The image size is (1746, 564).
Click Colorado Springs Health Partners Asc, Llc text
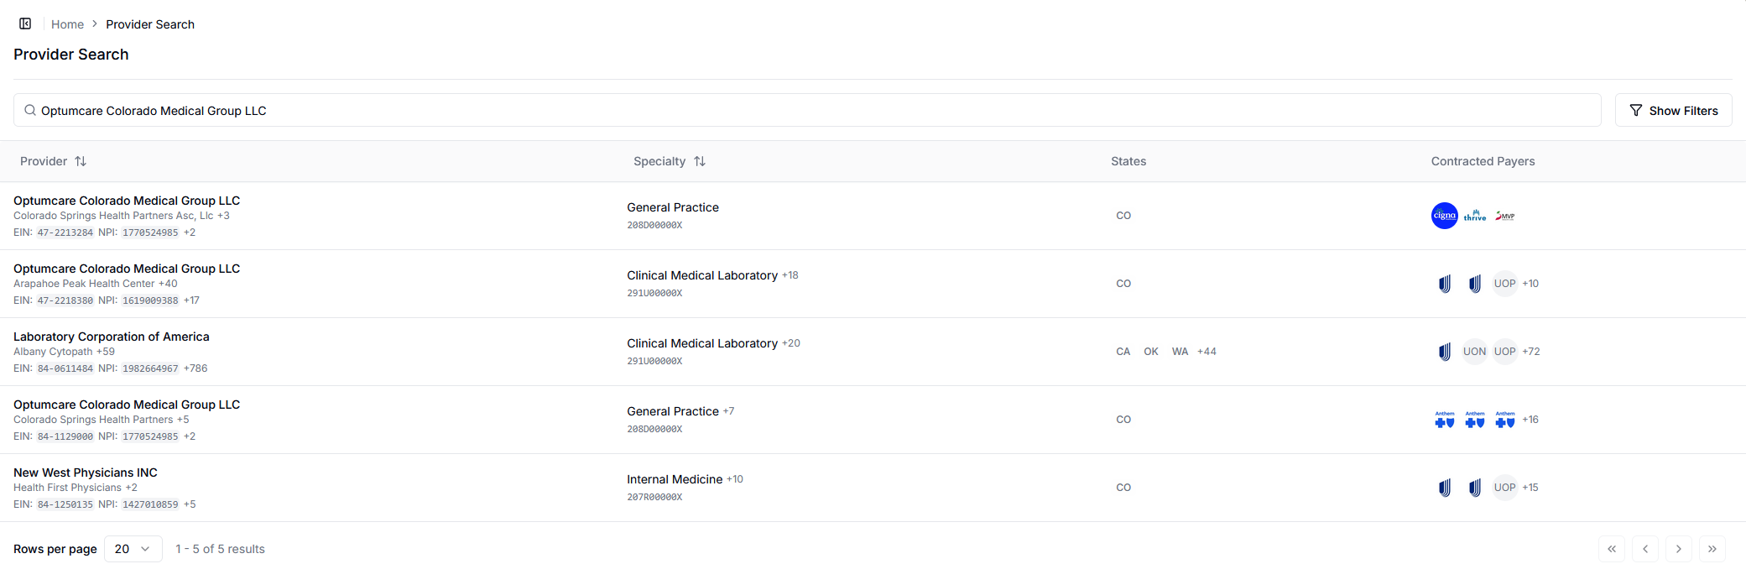pyautogui.click(x=113, y=216)
